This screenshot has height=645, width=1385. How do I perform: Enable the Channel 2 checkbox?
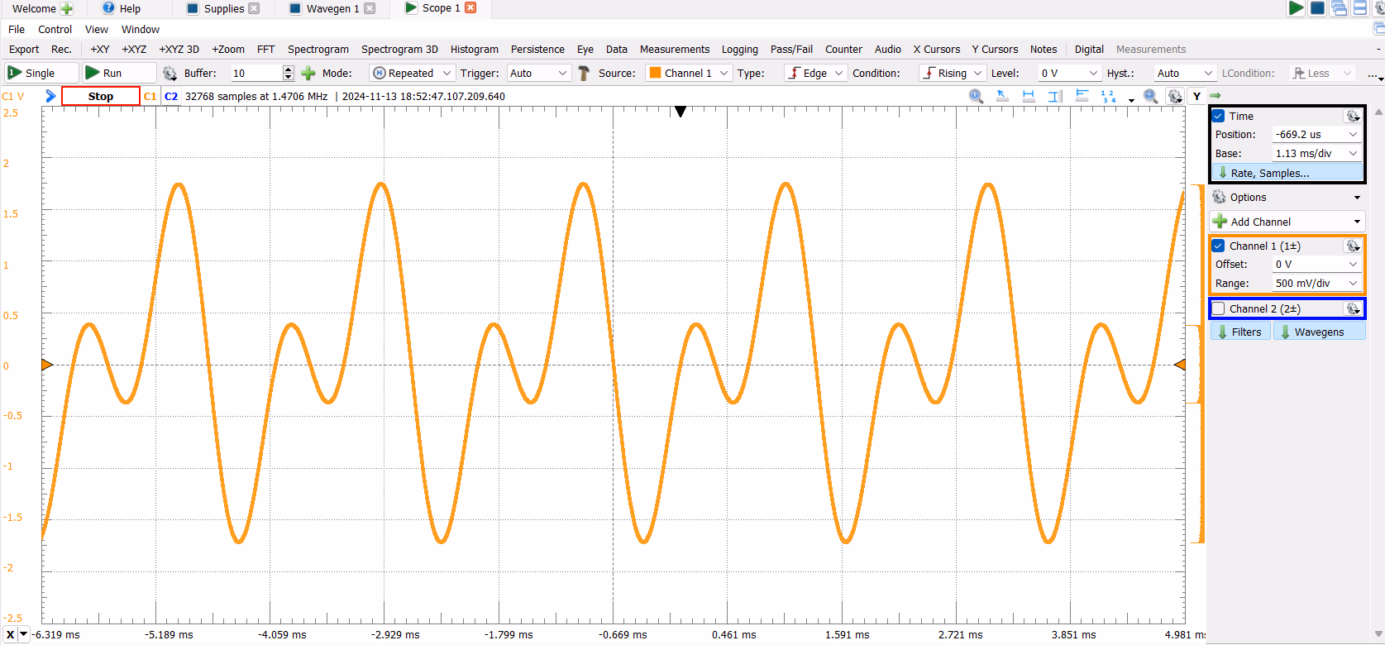(1218, 308)
